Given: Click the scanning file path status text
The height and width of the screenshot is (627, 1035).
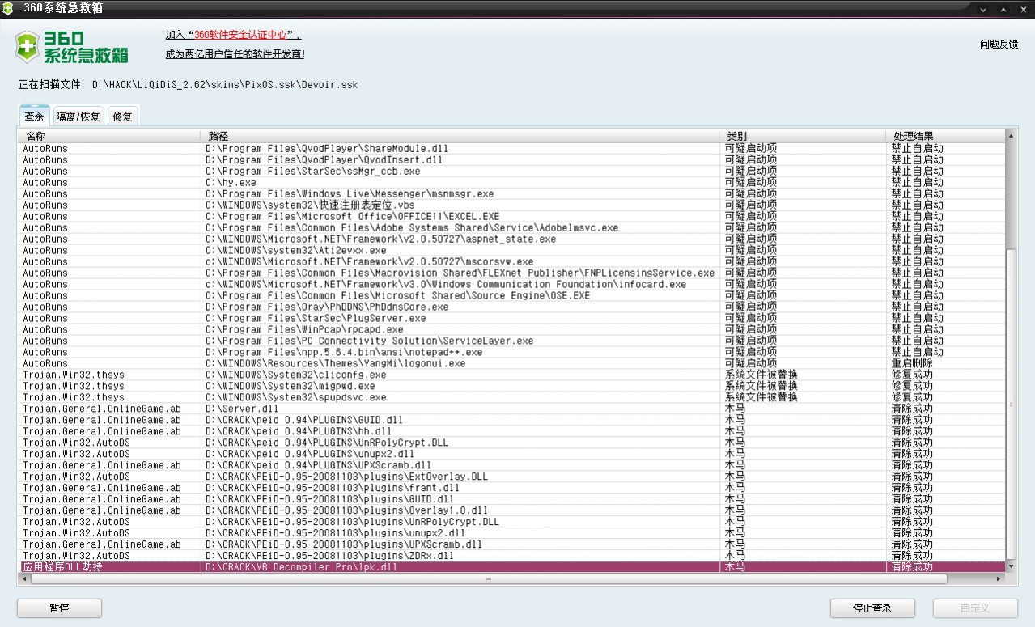Looking at the screenshot, I should [188, 85].
